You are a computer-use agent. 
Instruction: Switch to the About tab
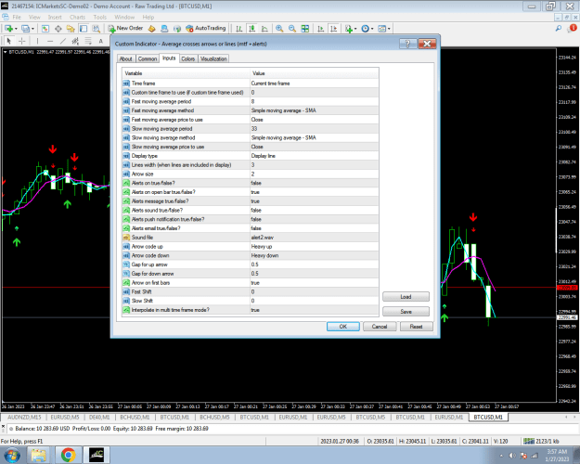click(x=126, y=58)
